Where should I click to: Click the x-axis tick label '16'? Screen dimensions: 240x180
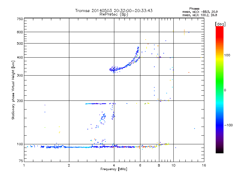coord(204,165)
